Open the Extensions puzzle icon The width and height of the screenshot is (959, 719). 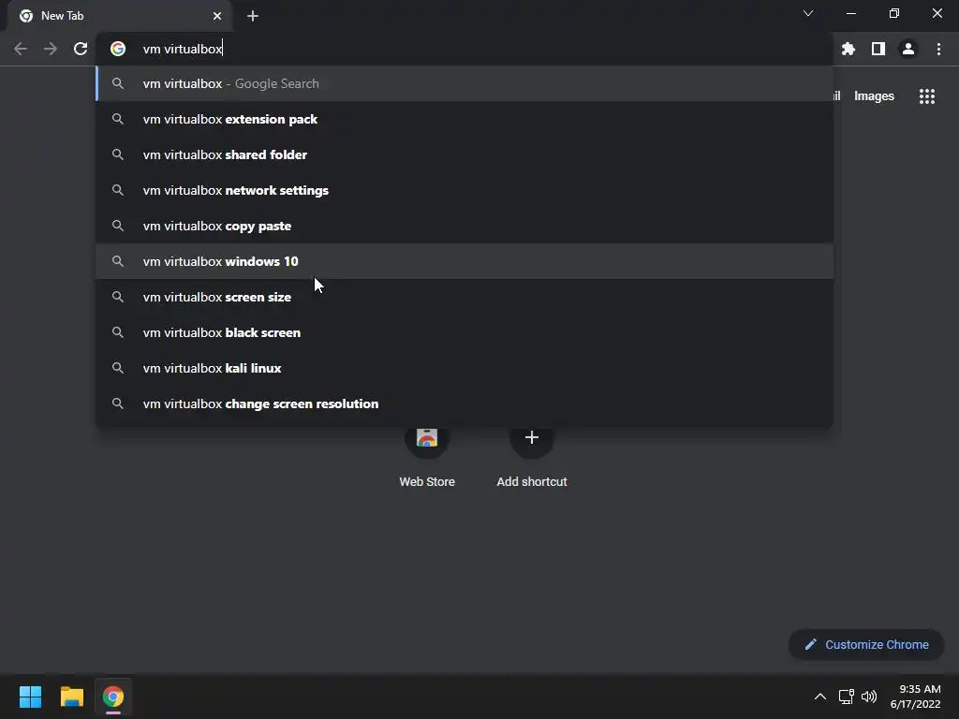click(848, 49)
